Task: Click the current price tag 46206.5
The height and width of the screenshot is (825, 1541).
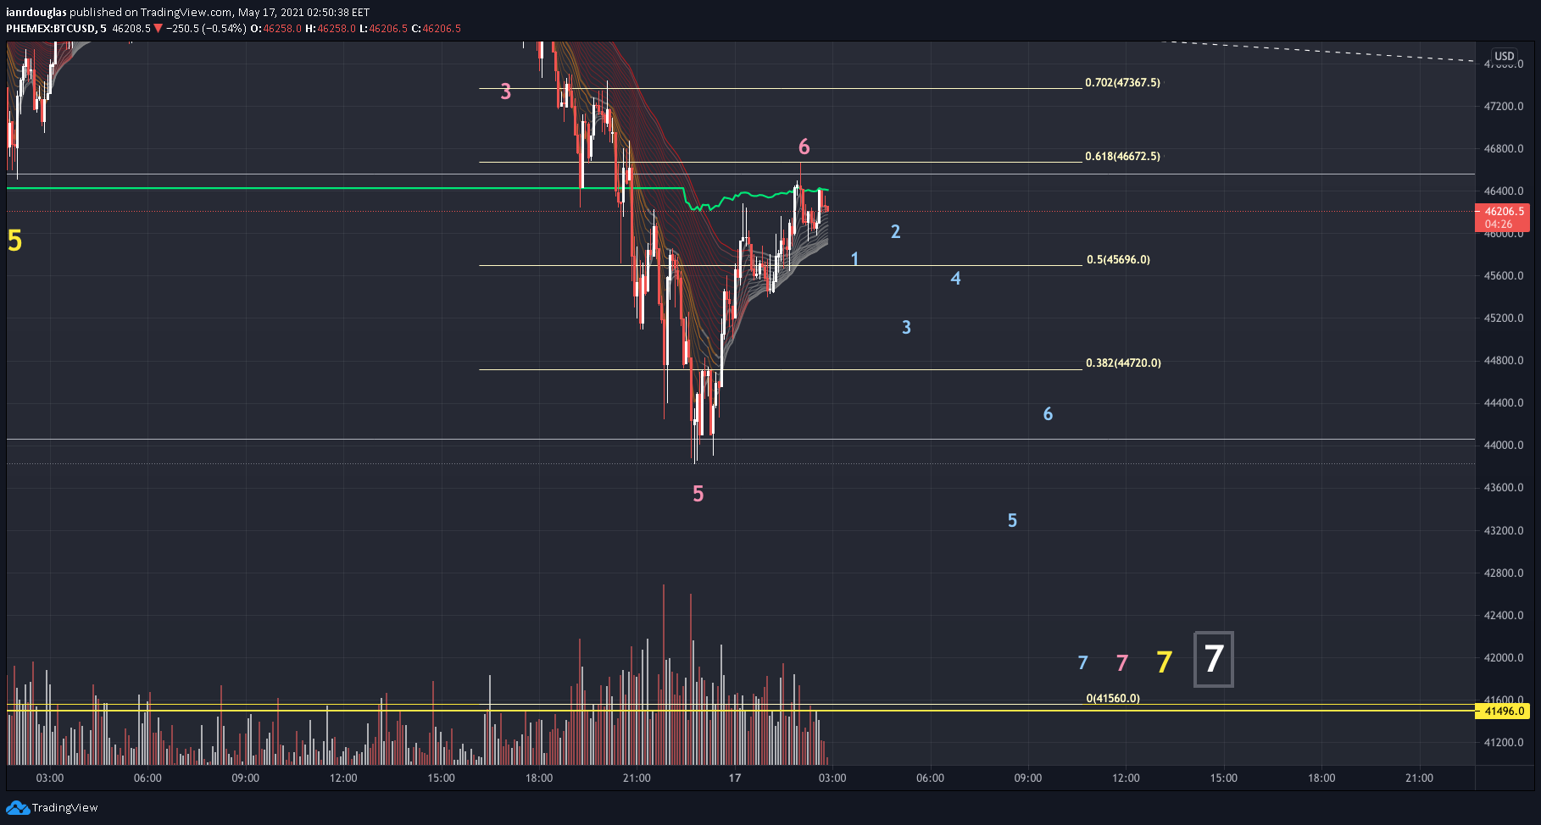Action: 1503,218
